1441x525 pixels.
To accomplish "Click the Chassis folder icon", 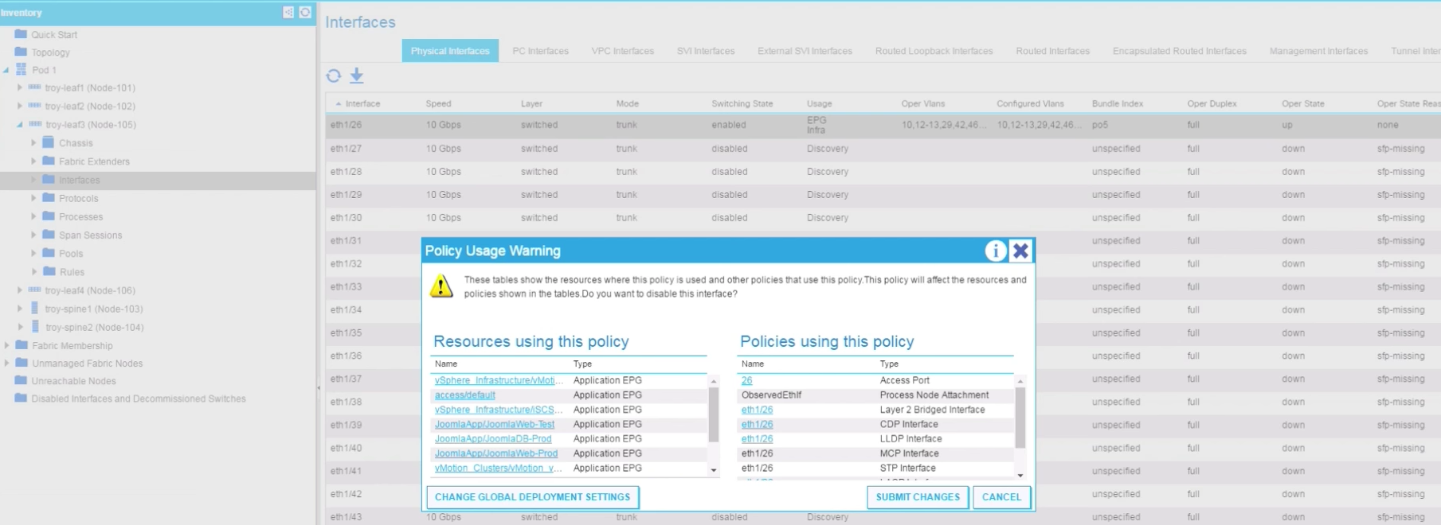I will coord(49,142).
